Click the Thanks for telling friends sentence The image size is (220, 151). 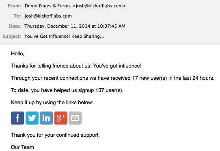tap(76, 66)
